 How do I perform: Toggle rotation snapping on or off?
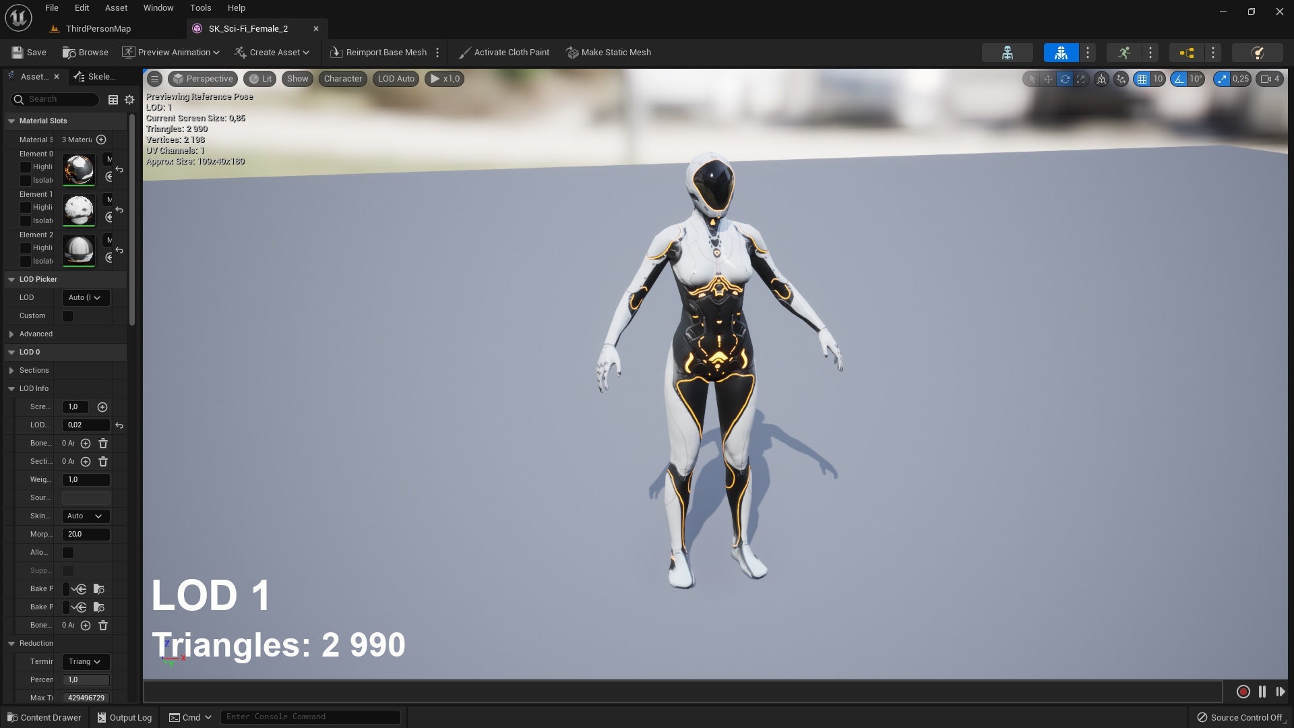(x=1179, y=79)
